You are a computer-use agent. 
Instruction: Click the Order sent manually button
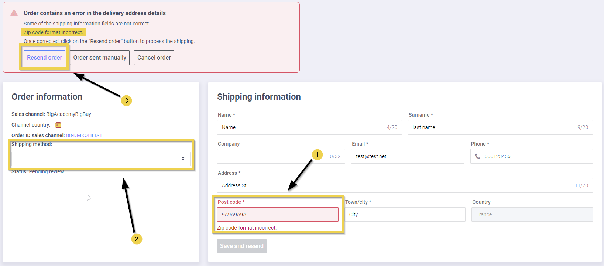100,58
